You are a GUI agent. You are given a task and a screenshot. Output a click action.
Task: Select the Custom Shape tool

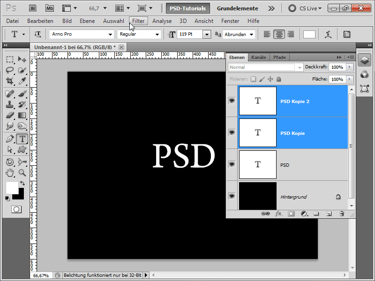(22, 149)
